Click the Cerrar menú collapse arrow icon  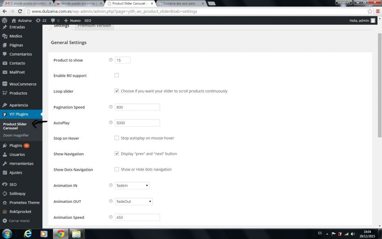pyautogui.click(x=5, y=221)
